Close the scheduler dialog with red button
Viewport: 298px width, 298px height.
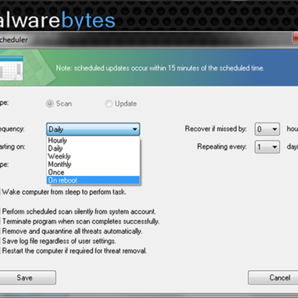[x=295, y=37]
